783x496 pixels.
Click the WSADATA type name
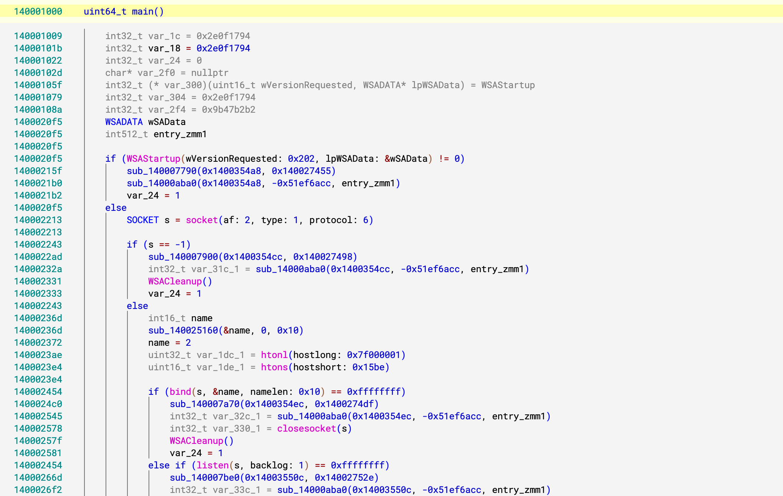point(124,122)
